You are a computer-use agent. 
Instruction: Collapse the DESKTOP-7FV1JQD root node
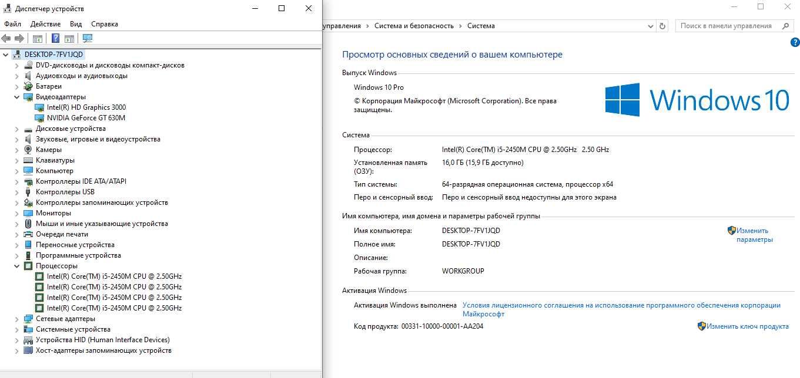pyautogui.click(x=6, y=55)
